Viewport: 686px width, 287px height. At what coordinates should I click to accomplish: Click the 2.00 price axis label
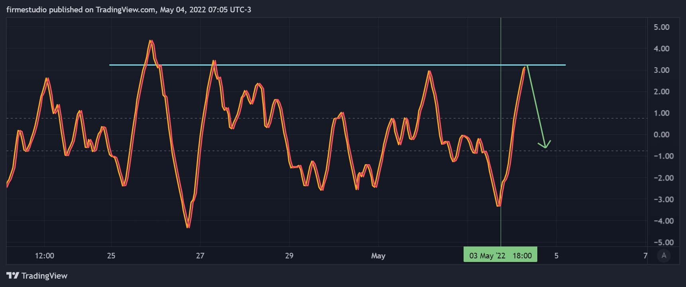[x=662, y=91]
